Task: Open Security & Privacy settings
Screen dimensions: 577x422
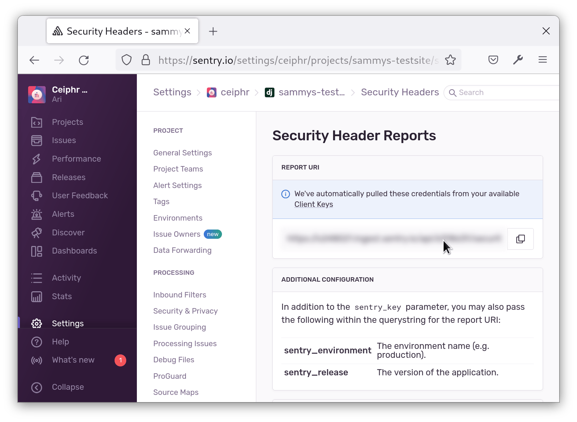Action: pyautogui.click(x=186, y=311)
